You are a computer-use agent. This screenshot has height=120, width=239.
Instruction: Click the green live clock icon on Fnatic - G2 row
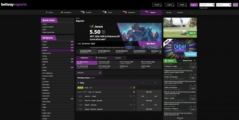pyautogui.click(x=134, y=88)
